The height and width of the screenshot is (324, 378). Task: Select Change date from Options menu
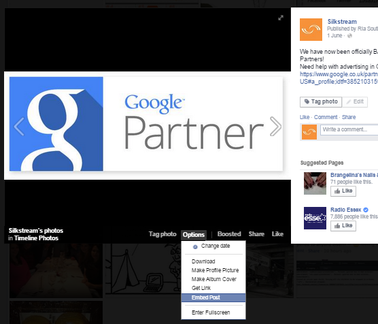(x=213, y=246)
